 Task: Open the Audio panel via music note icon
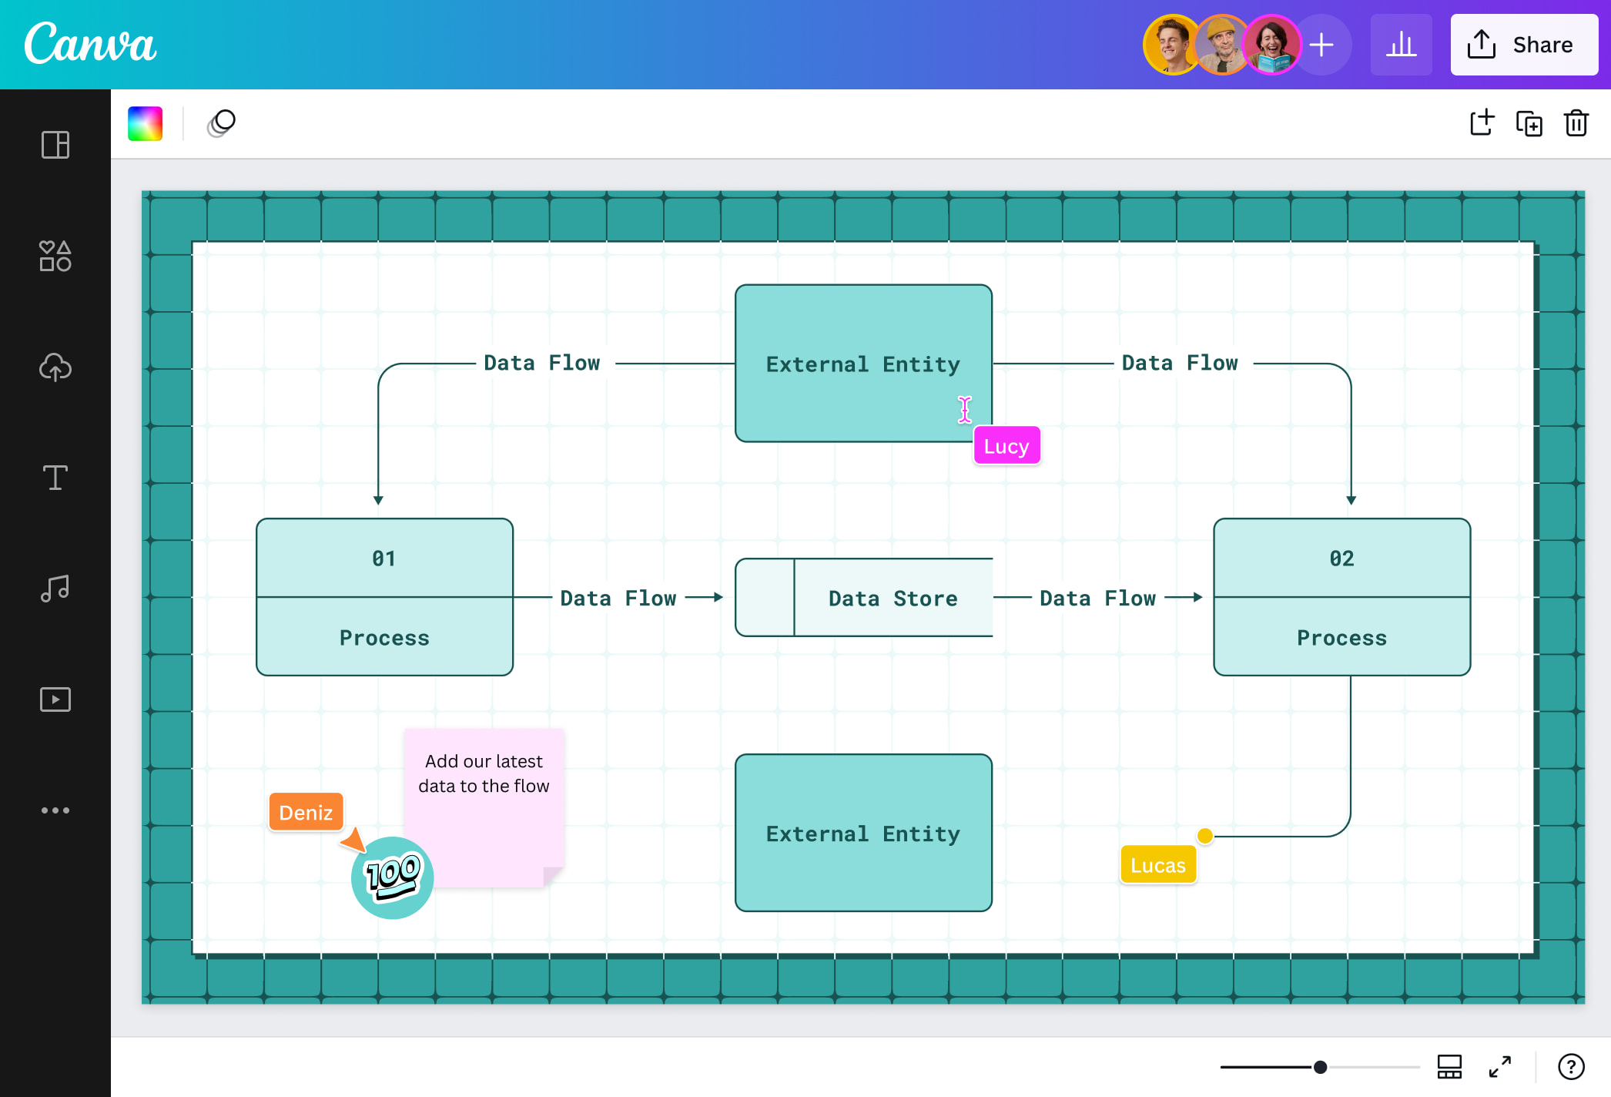55,588
